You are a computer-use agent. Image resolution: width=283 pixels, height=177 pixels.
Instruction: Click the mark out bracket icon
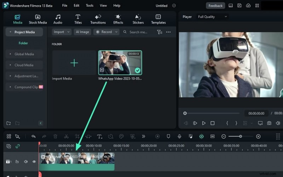pos(236,123)
